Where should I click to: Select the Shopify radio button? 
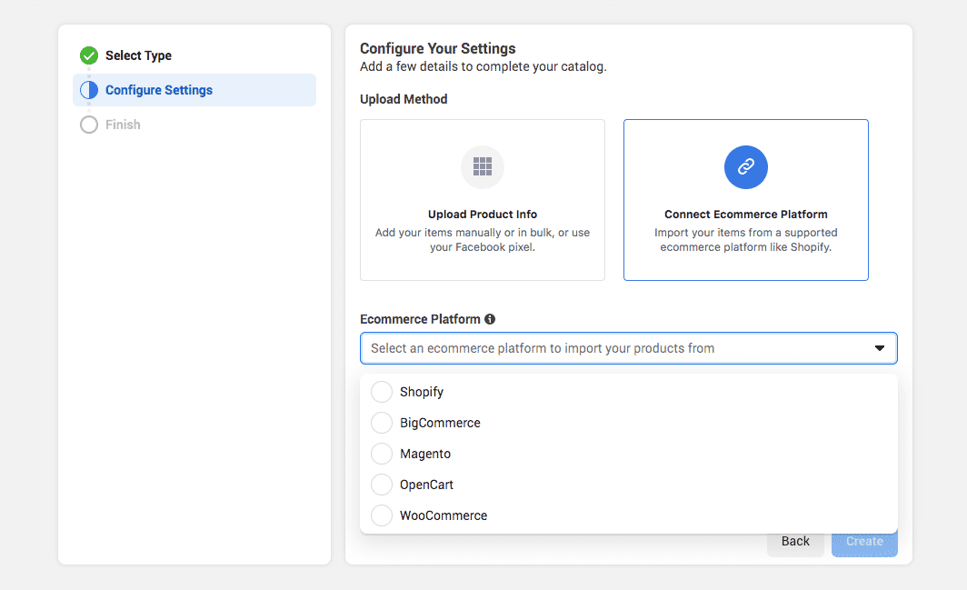point(382,392)
